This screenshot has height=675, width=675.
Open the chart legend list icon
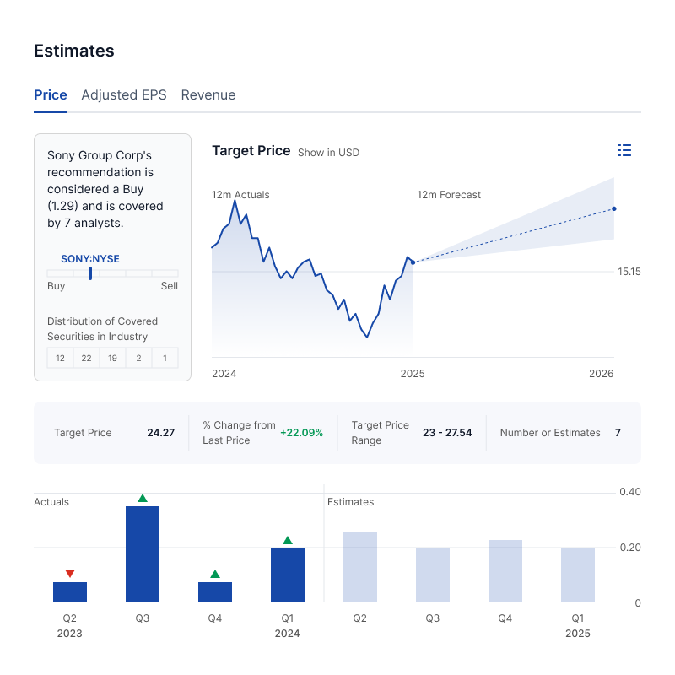pos(624,150)
